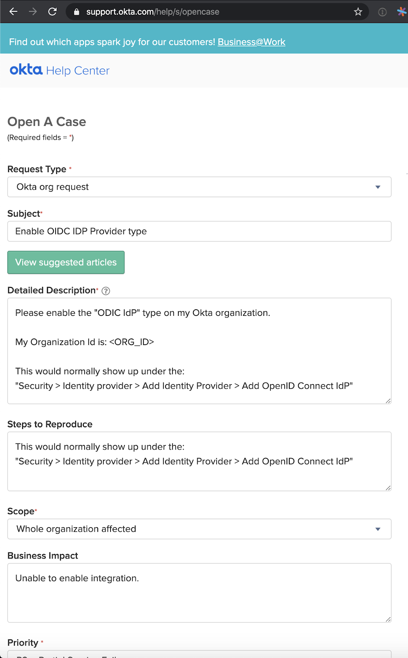Viewport: 408px width, 658px height.
Task: Open the Business@Work link in the banner
Action: [251, 42]
